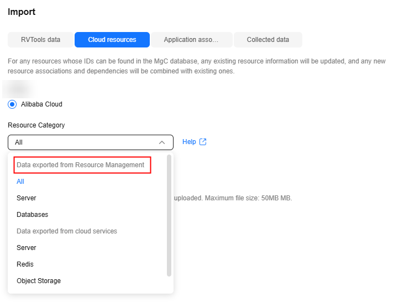Click the Data exported from cloud services header

67,231
